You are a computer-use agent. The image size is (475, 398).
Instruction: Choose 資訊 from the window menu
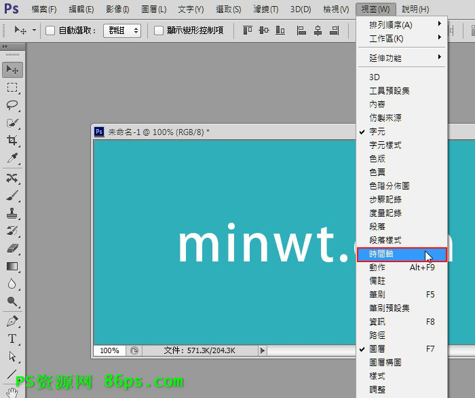point(402,322)
